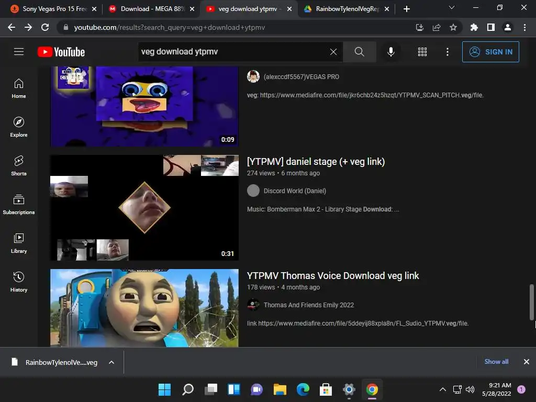Open the YouTube guide hamburger menu
Screen dimensions: 536x402
(x=19, y=52)
